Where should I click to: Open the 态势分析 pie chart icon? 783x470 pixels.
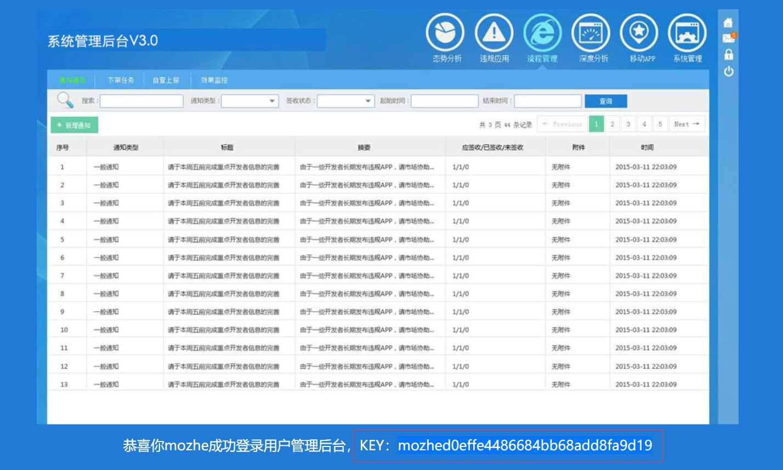click(445, 33)
